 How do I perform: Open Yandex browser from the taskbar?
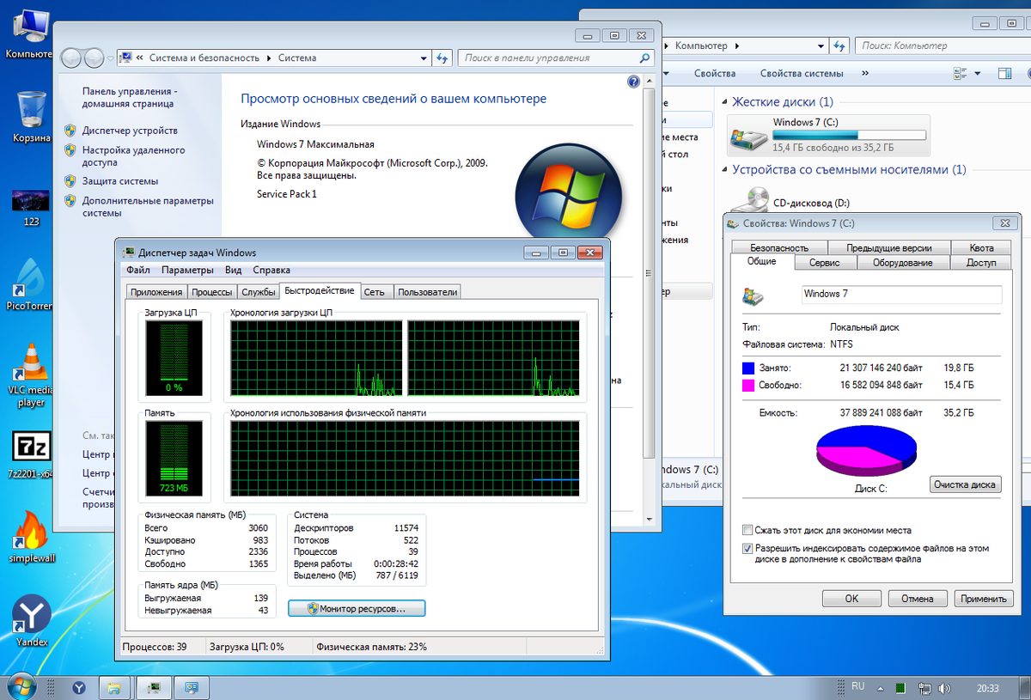78,688
